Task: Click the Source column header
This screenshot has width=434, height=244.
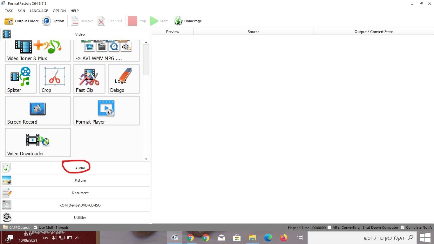Action: (254, 32)
